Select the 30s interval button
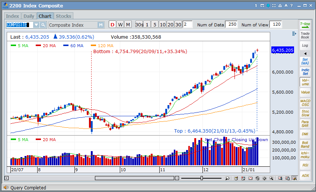This screenshot has height=192, width=316. point(139,25)
